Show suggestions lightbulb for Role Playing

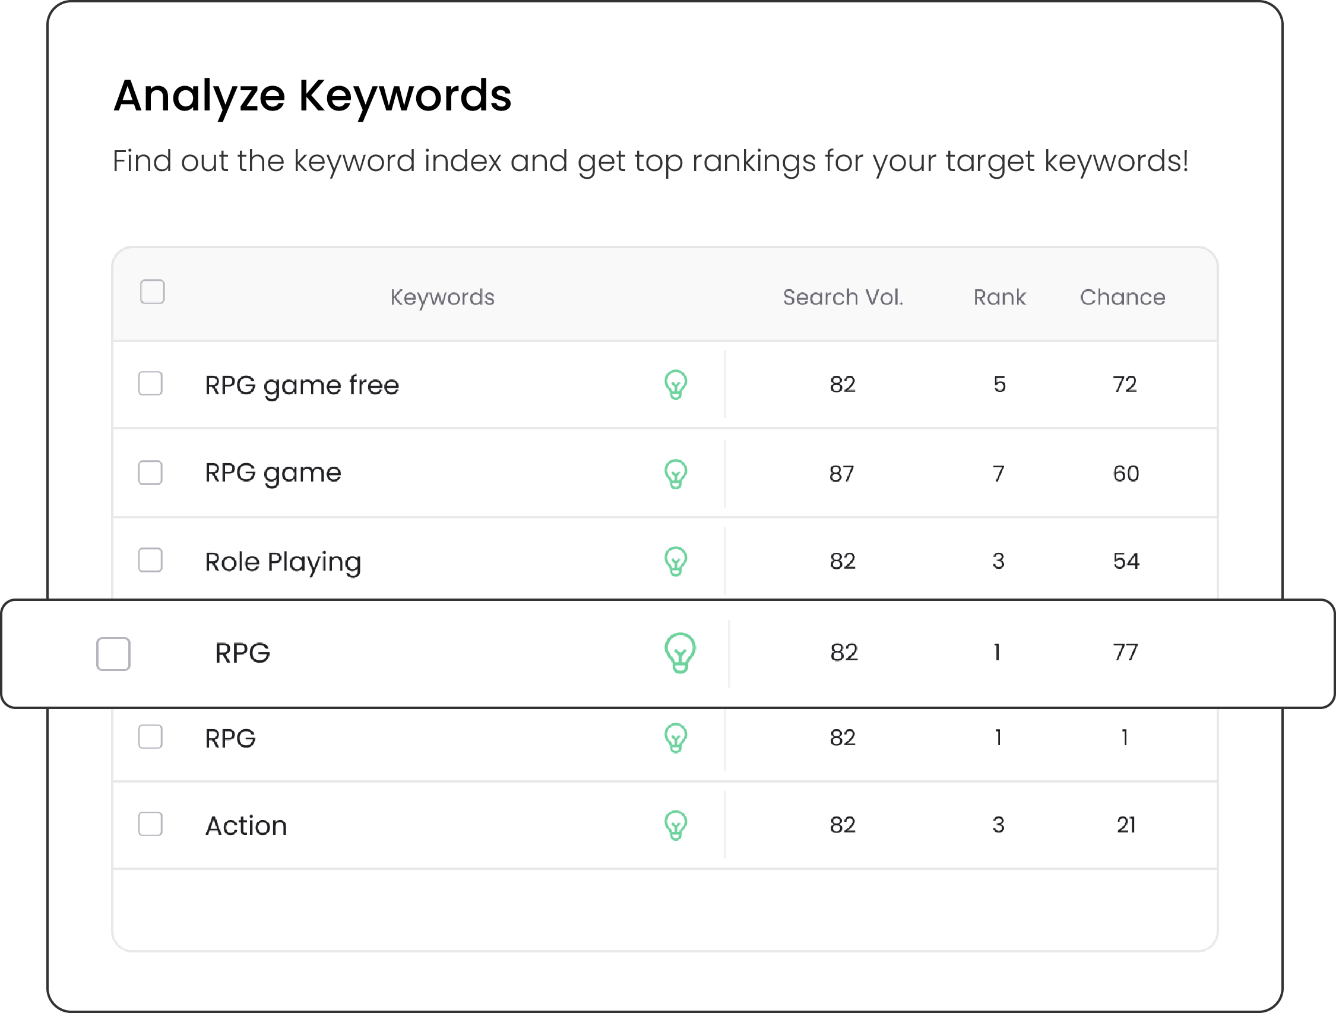676,561
